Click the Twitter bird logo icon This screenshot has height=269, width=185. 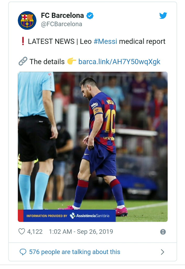pos(163,15)
